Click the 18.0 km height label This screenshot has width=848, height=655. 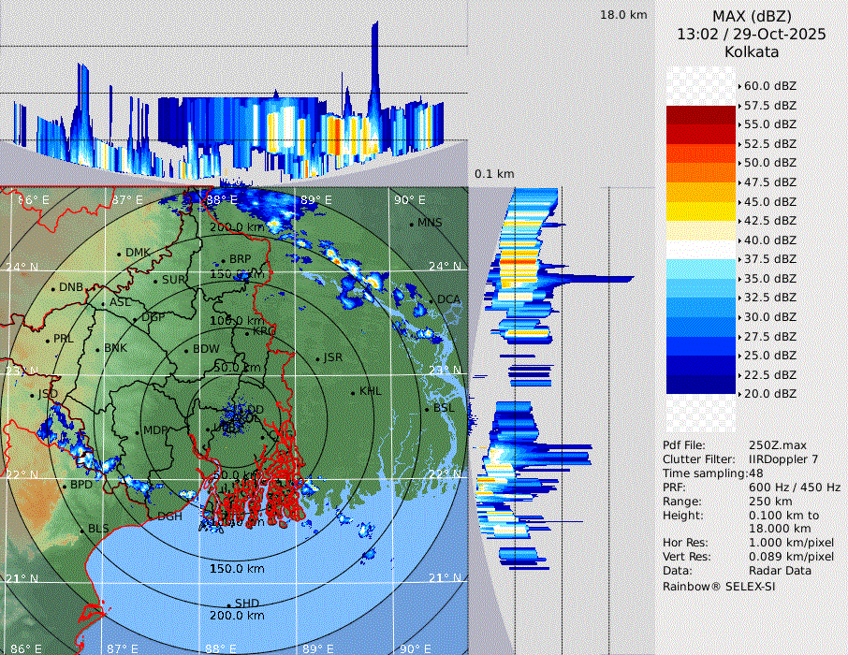(623, 15)
